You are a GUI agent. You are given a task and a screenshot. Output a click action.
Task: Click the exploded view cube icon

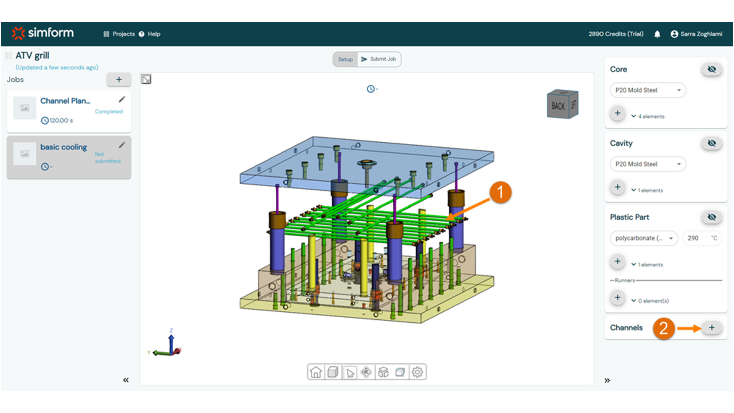383,372
